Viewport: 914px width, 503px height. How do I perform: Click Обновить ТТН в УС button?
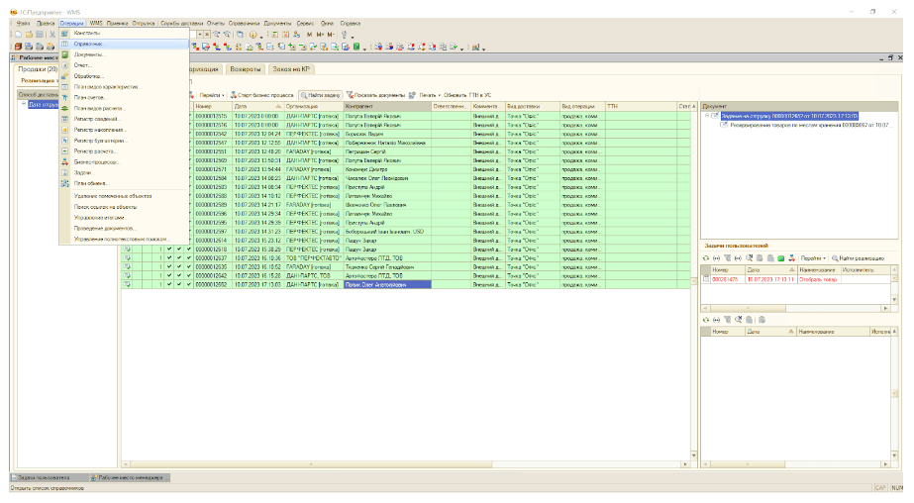(x=469, y=95)
